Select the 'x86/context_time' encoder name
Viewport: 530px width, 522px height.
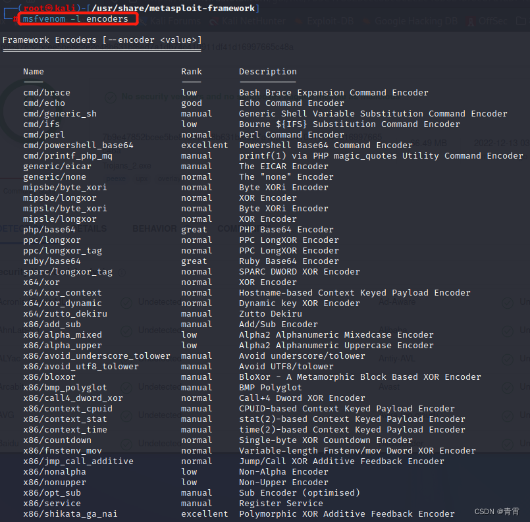[65, 429]
